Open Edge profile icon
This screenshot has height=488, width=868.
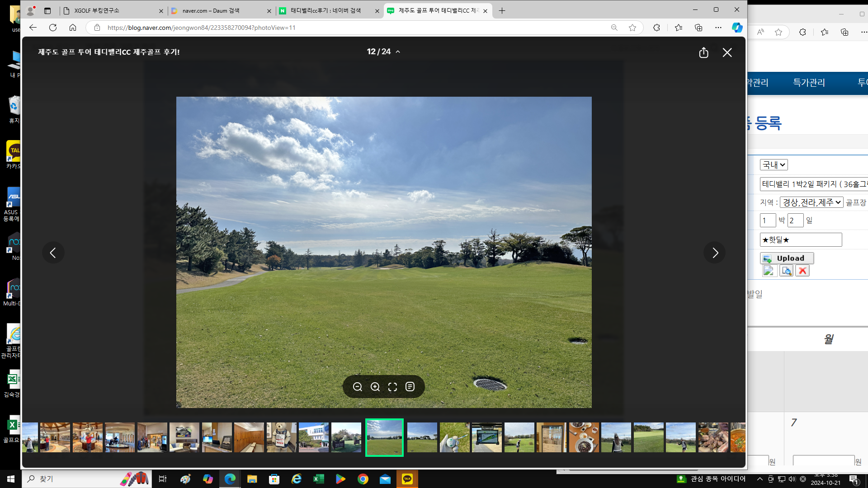point(30,11)
